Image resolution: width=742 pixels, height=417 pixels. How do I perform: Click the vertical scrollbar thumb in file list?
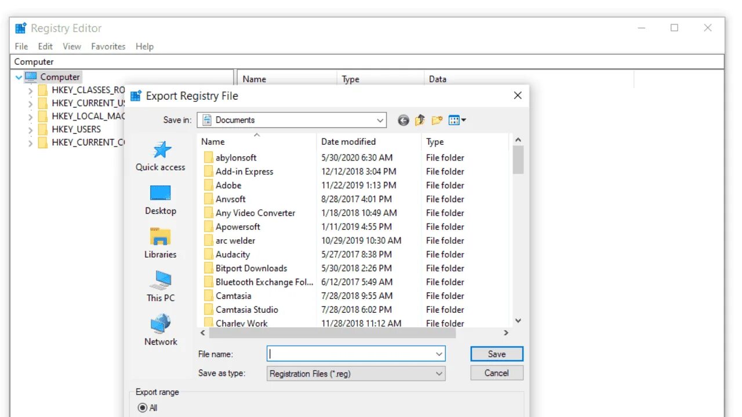518,160
